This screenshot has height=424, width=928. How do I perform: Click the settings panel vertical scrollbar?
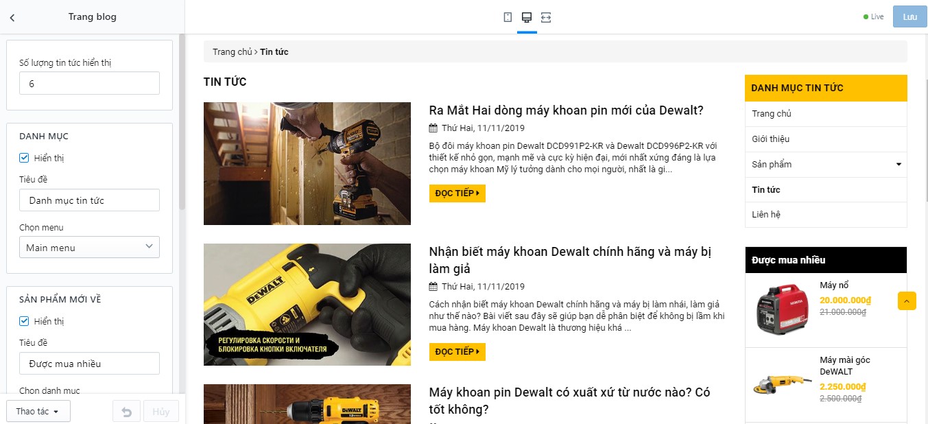(x=182, y=122)
